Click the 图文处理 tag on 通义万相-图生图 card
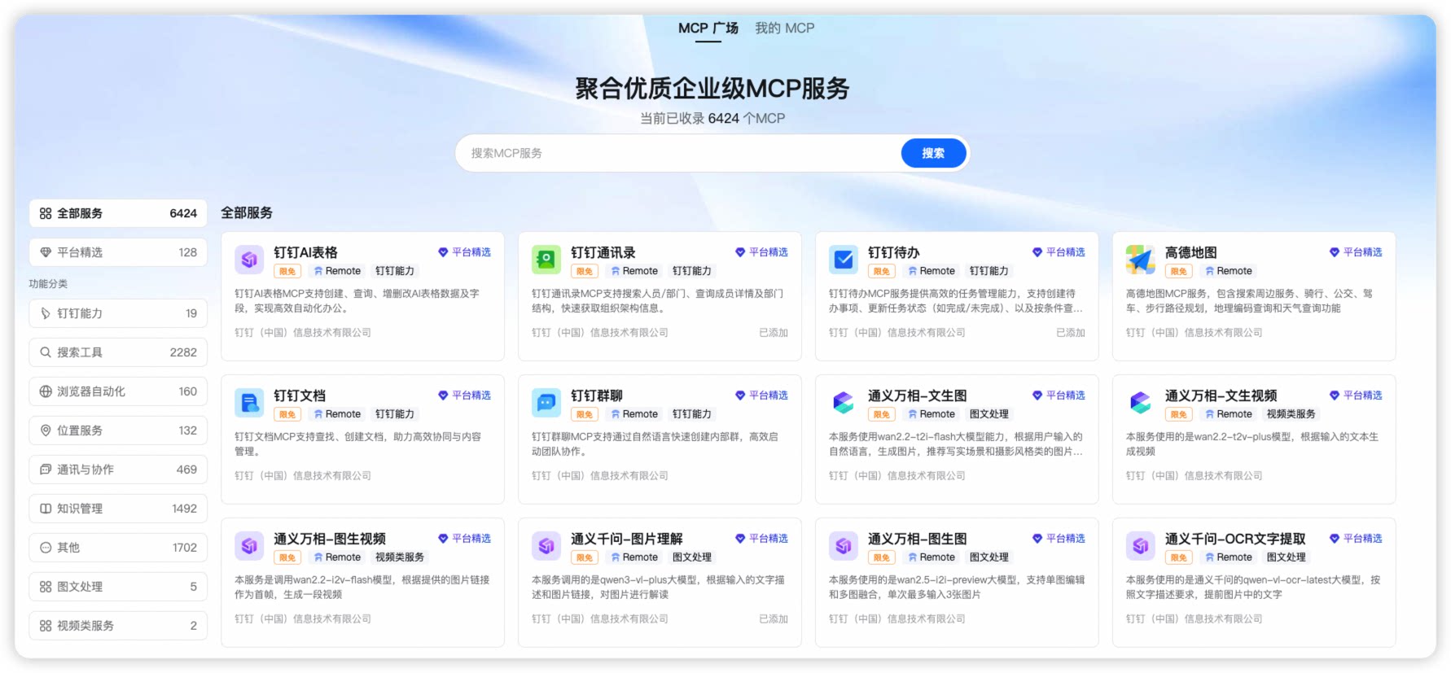The image size is (1451, 673). [989, 557]
